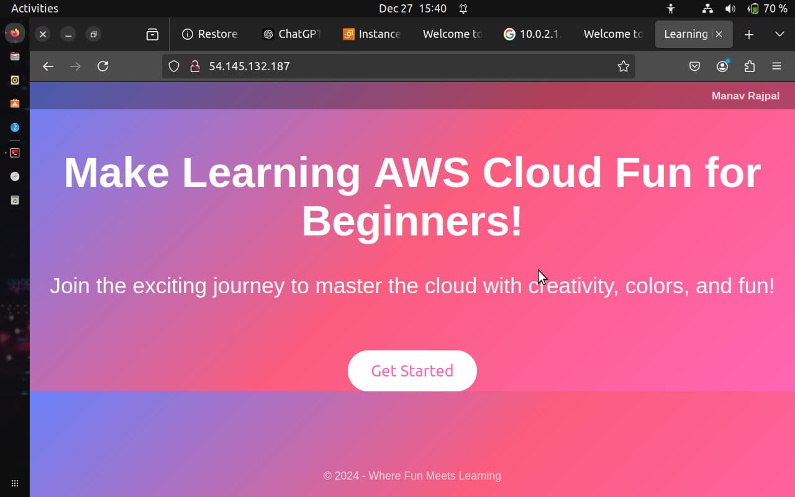This screenshot has width=795, height=497.
Task: Expand the list all tabs chevron
Action: pos(779,34)
